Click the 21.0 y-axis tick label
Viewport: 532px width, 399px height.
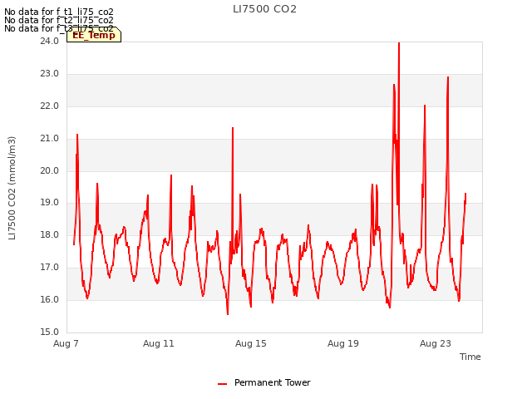tap(50, 139)
